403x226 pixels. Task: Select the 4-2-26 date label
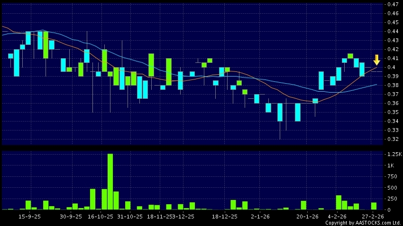336,217
